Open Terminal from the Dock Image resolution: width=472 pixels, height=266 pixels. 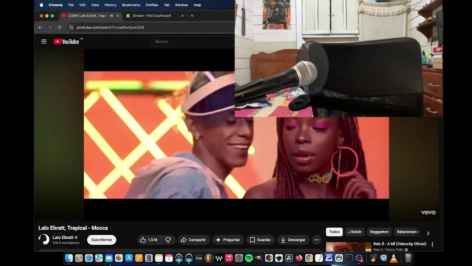tap(349, 258)
